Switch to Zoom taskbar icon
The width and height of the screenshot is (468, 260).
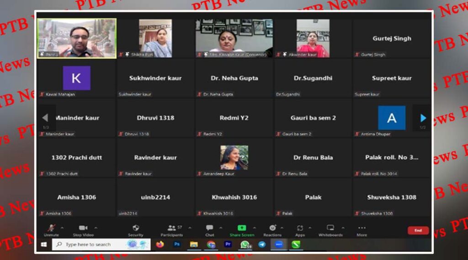[279, 244]
